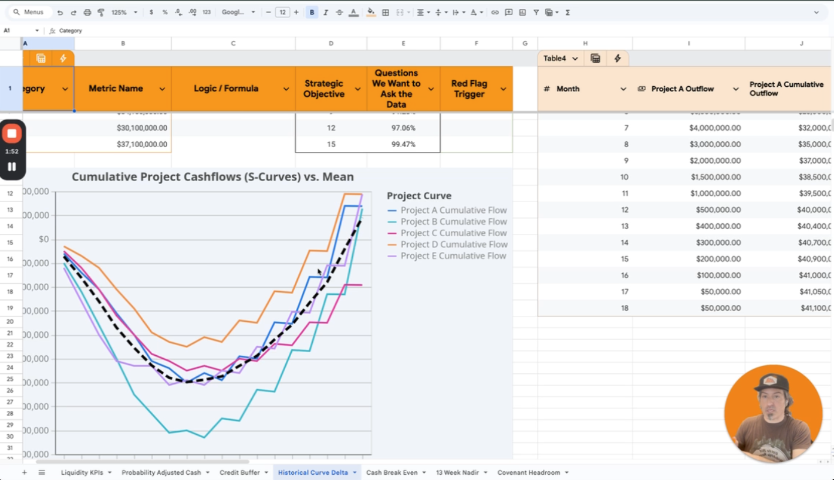The image size is (834, 480).
Task: Toggle italic formatting
Action: coord(326,12)
